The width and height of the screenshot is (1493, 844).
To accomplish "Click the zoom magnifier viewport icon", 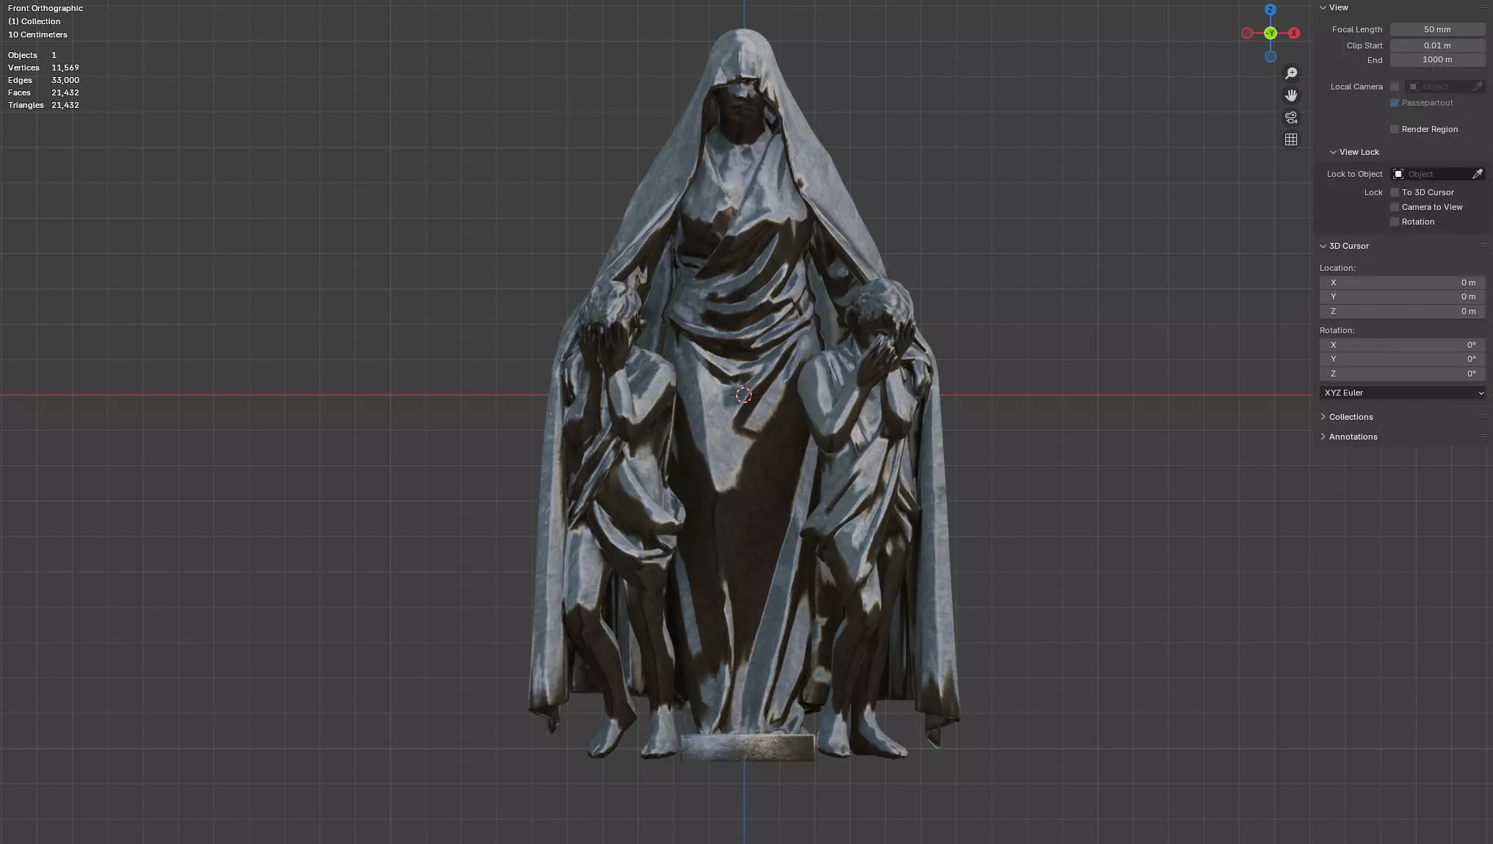I will click(x=1291, y=73).
